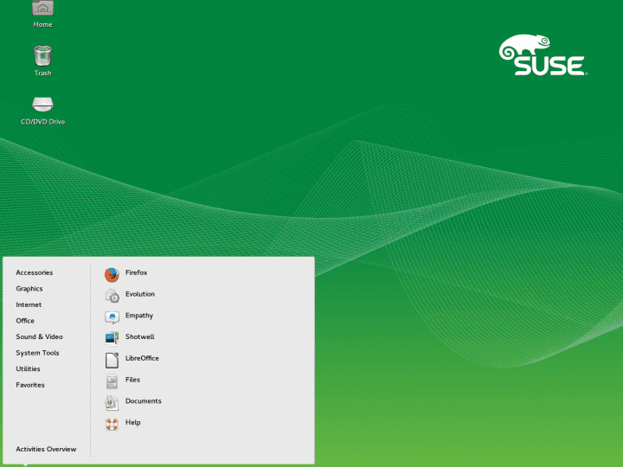Open the Activities Overview
623x467 pixels.
[x=46, y=449]
